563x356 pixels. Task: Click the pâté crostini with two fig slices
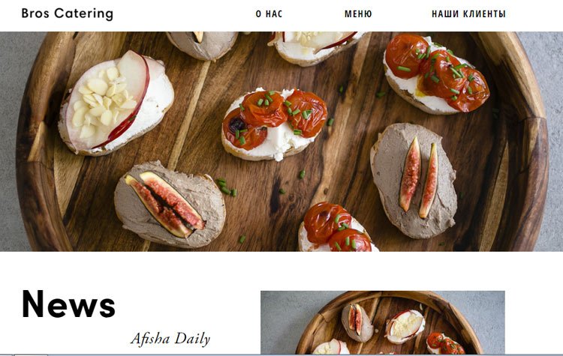(414, 181)
